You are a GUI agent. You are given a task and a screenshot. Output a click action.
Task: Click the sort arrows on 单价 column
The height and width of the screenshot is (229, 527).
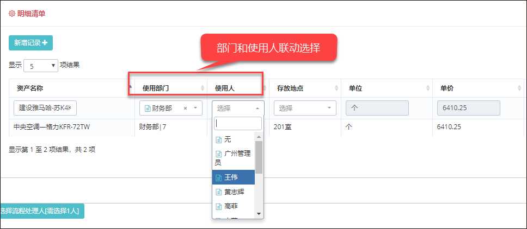[519, 88]
